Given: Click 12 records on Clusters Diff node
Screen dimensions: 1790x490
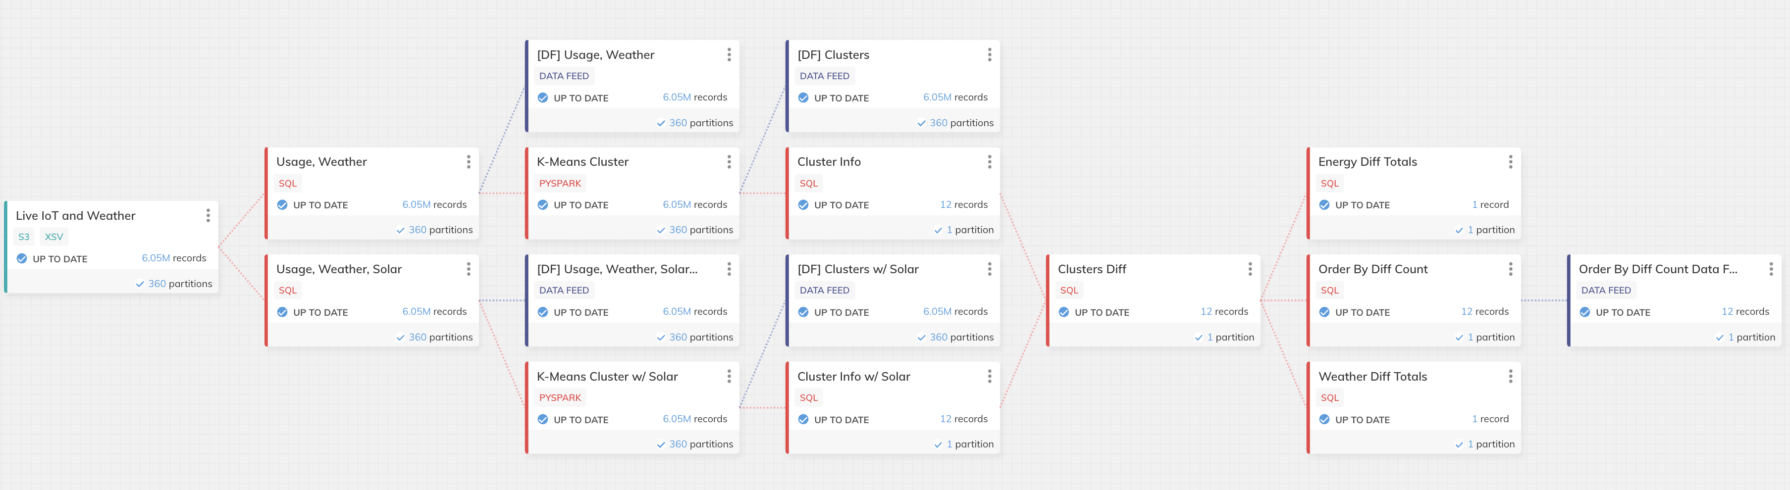Looking at the screenshot, I should click(x=1224, y=312).
